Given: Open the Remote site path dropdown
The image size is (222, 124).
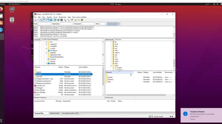Looking at the screenshot, I should tap(174, 40).
